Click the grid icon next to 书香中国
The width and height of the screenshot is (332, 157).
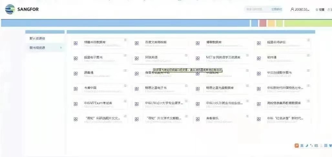click(x=76, y=89)
